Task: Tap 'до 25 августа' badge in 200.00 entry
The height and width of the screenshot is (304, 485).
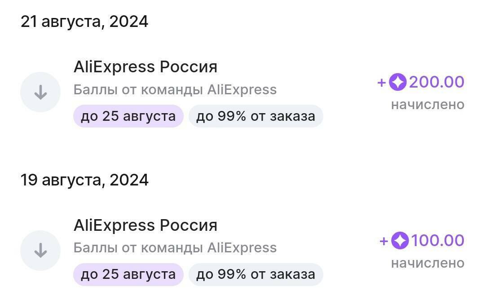Action: [x=128, y=116]
